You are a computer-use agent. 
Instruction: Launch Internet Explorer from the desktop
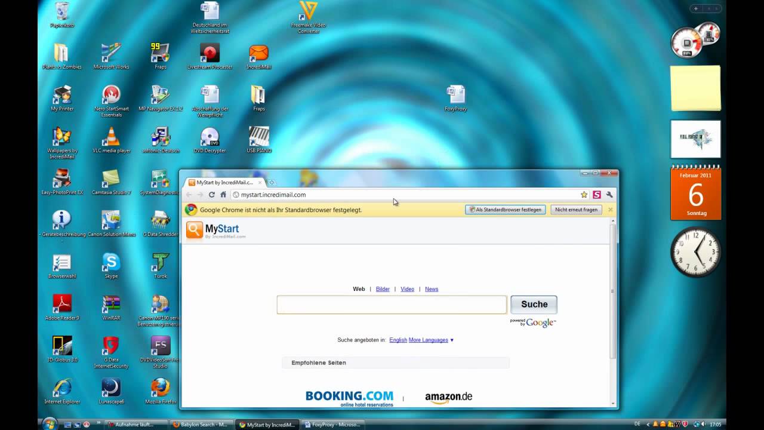coord(62,391)
